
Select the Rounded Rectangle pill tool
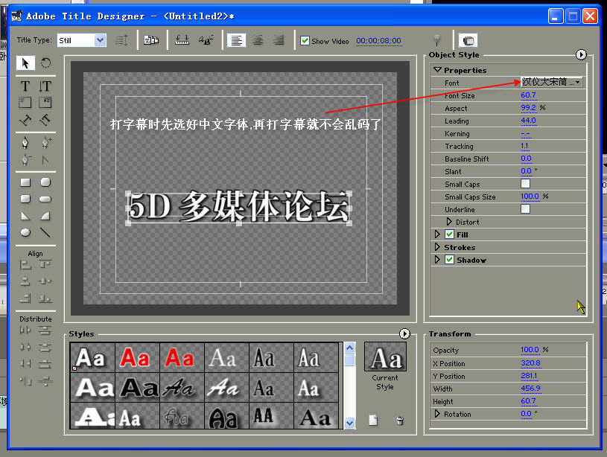[45, 199]
